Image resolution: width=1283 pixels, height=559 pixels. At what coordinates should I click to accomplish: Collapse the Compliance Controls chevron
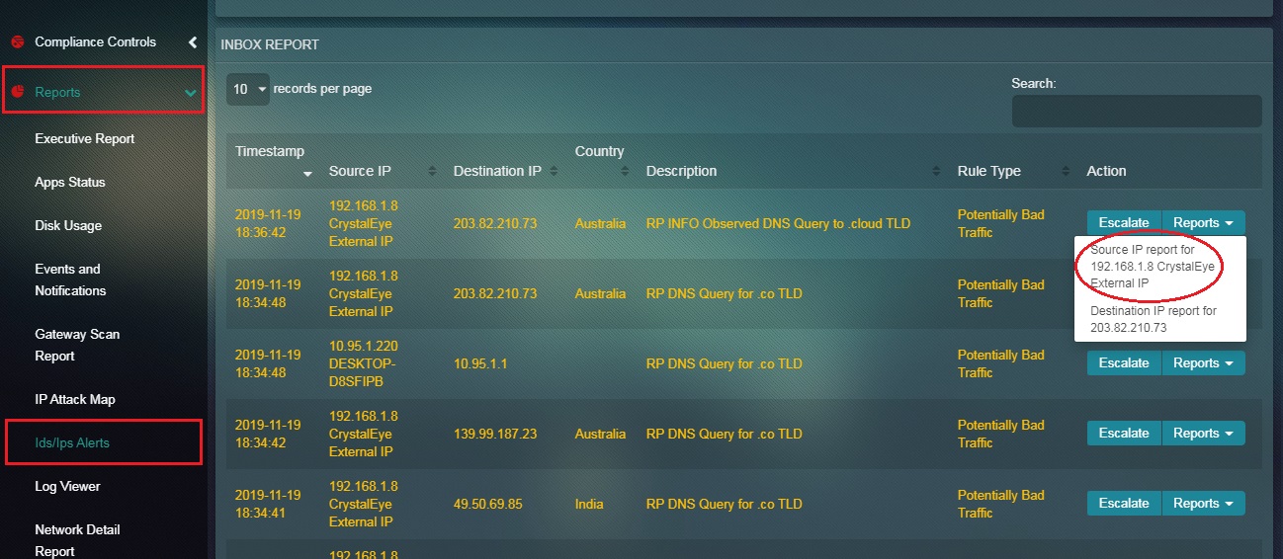pos(193,42)
